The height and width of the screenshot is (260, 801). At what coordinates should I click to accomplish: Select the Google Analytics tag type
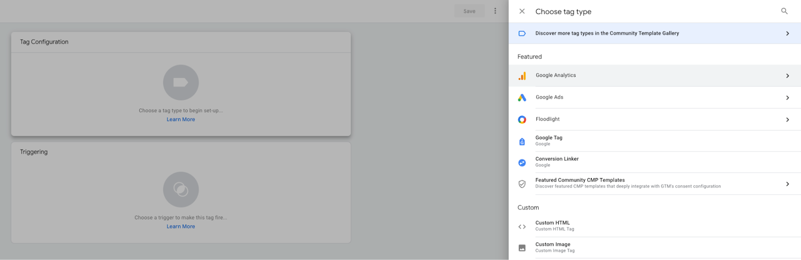click(655, 75)
